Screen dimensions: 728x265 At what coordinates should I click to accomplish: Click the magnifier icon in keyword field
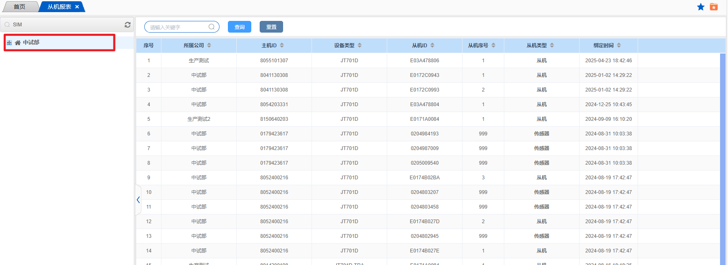click(212, 27)
